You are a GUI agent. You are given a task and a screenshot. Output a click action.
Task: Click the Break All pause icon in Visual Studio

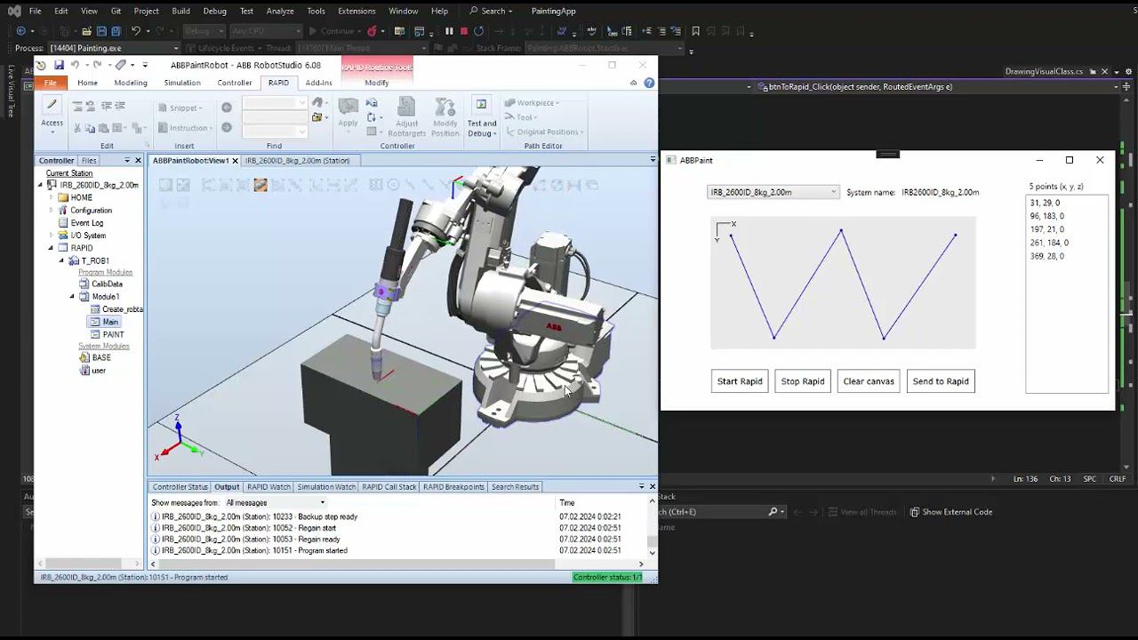[449, 31]
